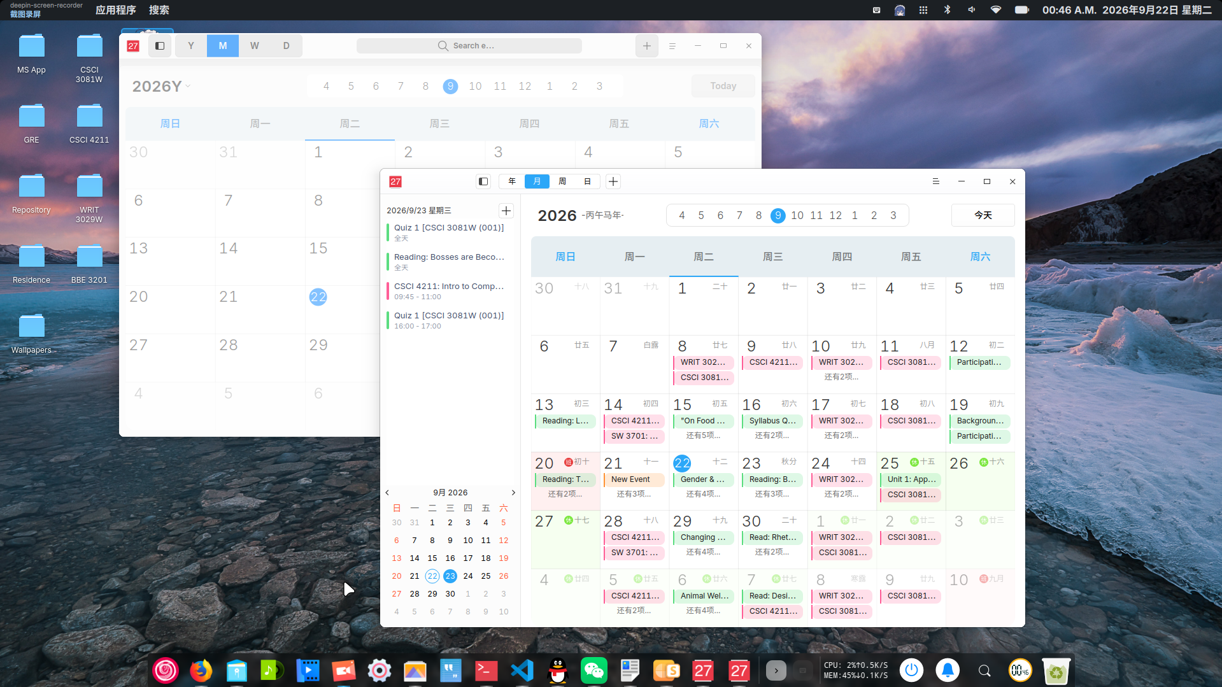Click the search events field
1222x687 pixels.
click(469, 46)
